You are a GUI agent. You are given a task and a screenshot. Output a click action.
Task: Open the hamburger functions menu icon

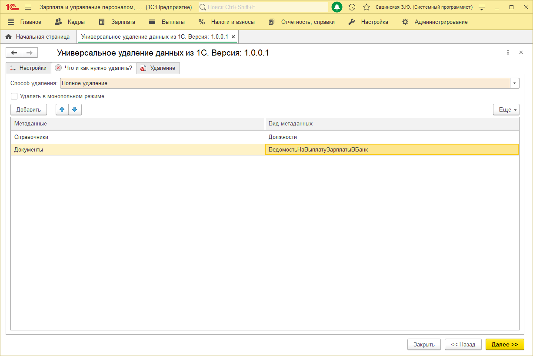pos(28,7)
